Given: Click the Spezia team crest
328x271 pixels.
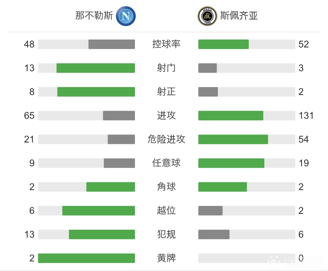Looking at the screenshot, I should [207, 16].
